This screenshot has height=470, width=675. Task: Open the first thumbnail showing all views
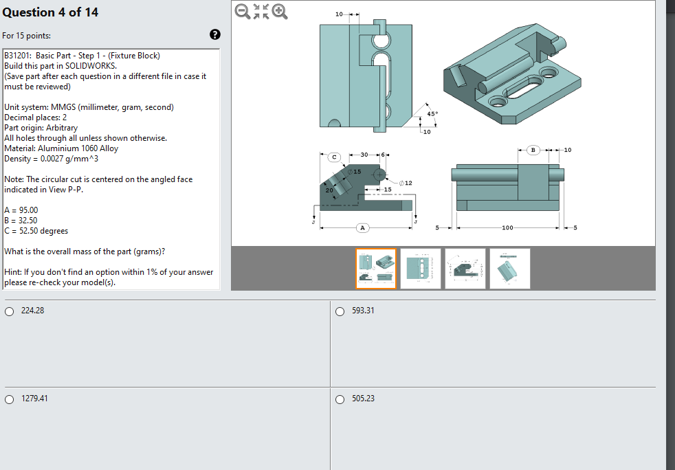point(376,269)
